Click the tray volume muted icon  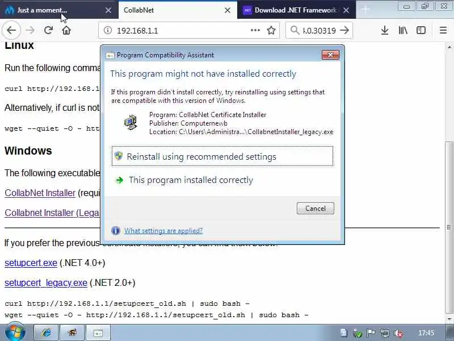click(x=398, y=333)
